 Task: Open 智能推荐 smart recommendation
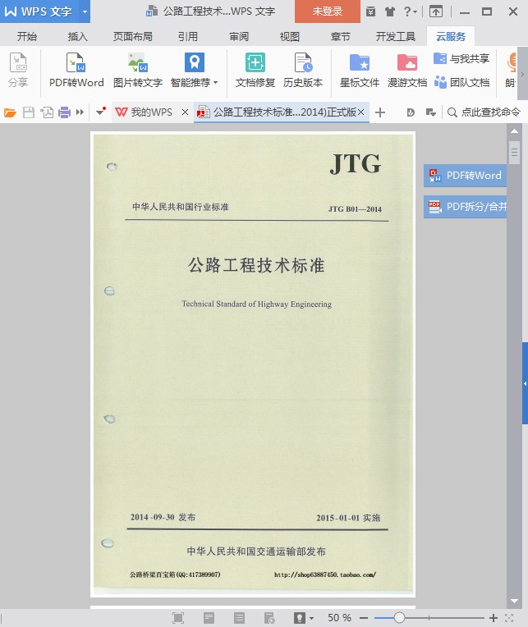click(x=194, y=71)
